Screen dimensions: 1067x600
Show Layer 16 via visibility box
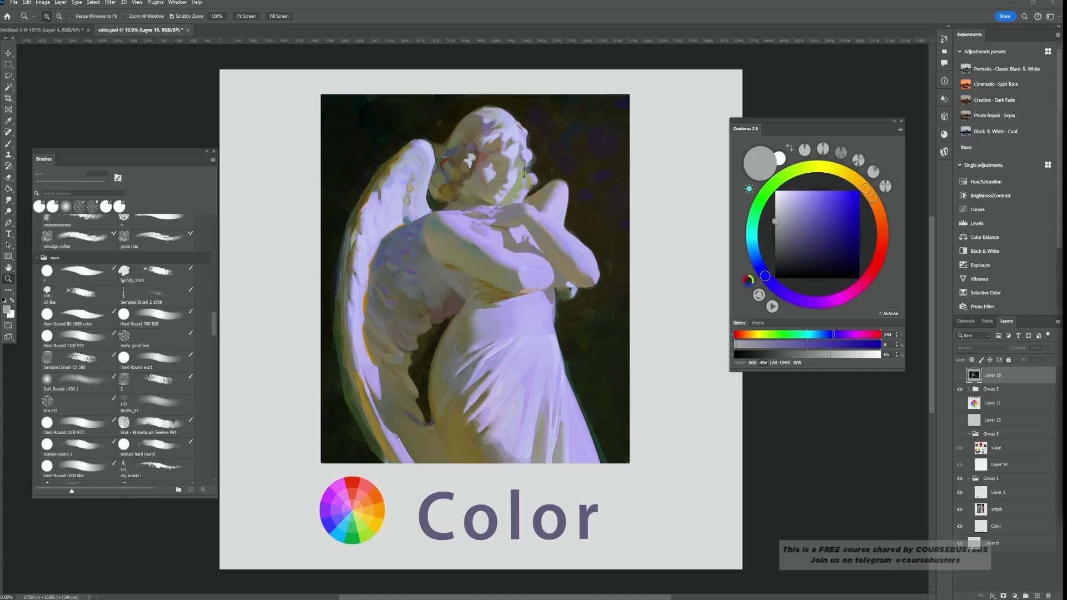[x=960, y=375]
